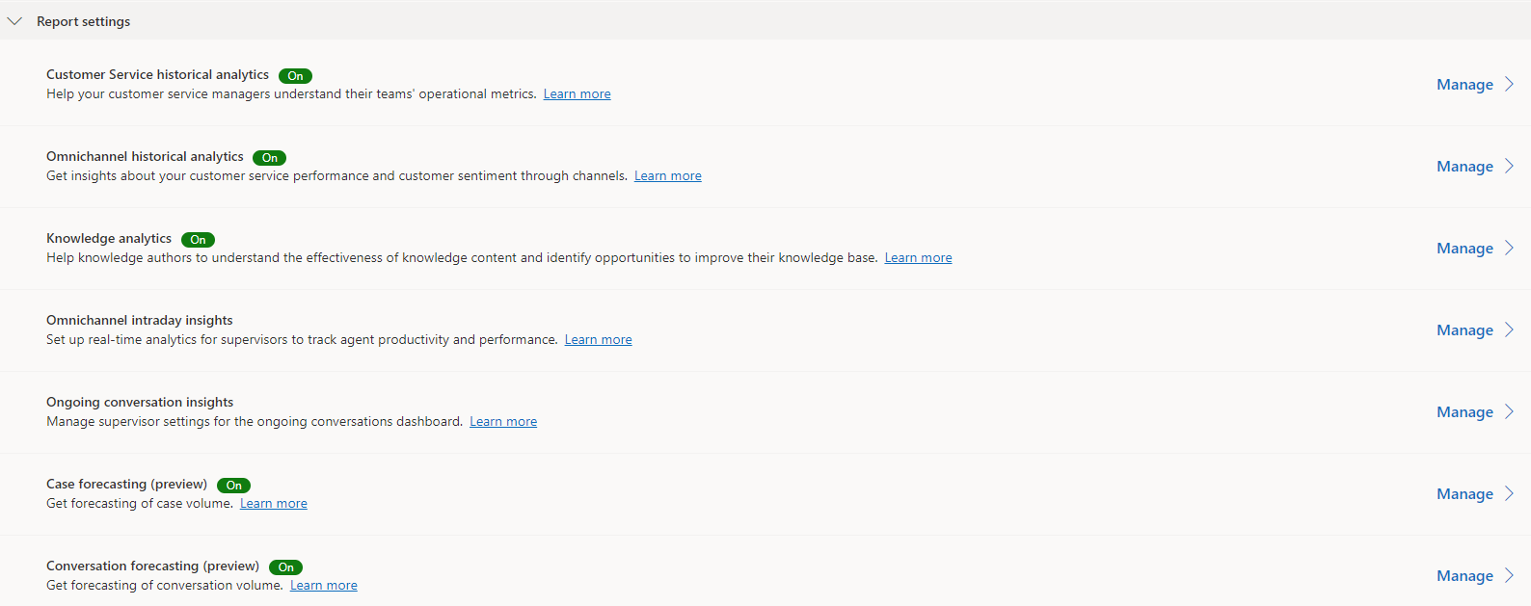Click On badge next to Omnichannel historical analytics

270,158
